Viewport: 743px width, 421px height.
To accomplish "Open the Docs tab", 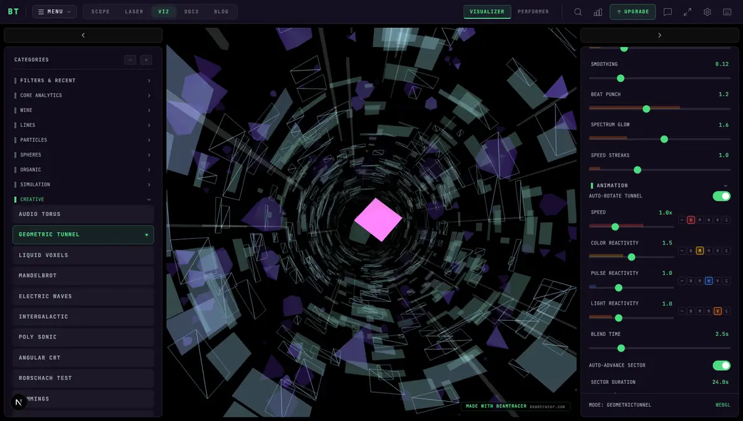I will 191,12.
